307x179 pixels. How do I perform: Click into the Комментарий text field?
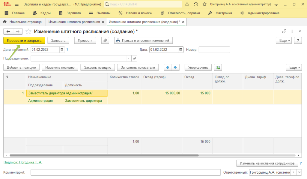pos(125,172)
